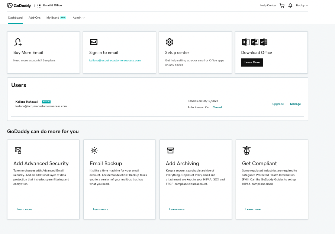
Task: Click the Users section heading
Action: [19, 85]
